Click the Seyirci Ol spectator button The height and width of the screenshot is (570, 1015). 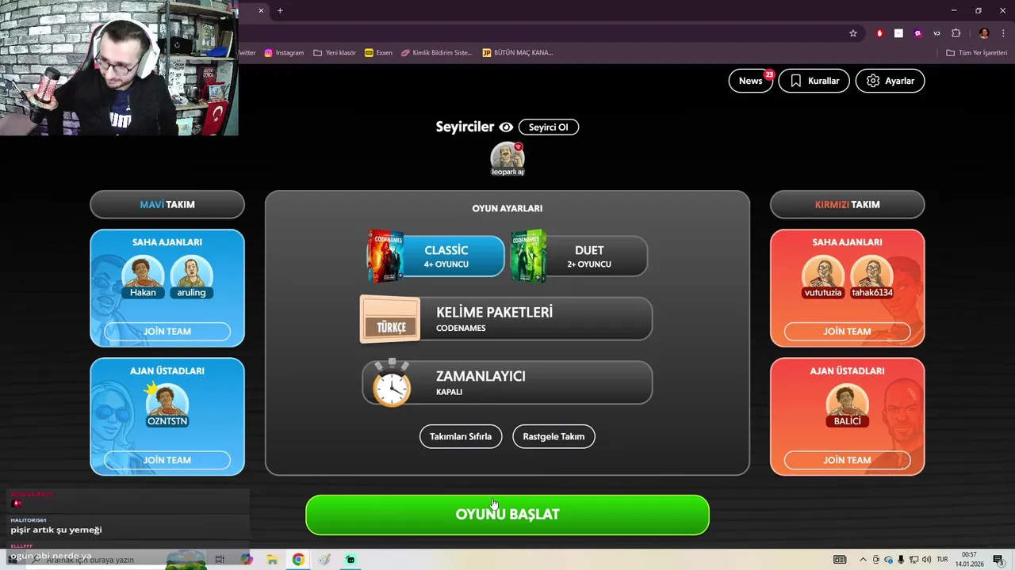pos(549,127)
